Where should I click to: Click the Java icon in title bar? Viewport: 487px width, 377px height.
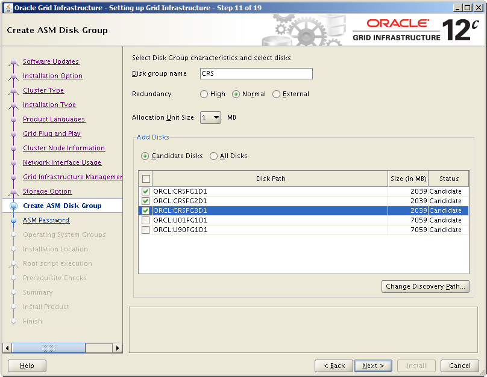coord(8,8)
